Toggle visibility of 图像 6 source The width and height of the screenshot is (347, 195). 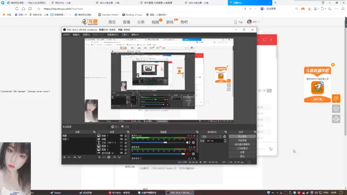121,136
